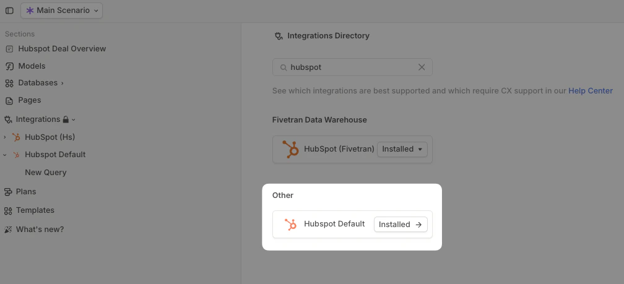Click the Plans icon
This screenshot has height=284, width=624.
(x=8, y=192)
